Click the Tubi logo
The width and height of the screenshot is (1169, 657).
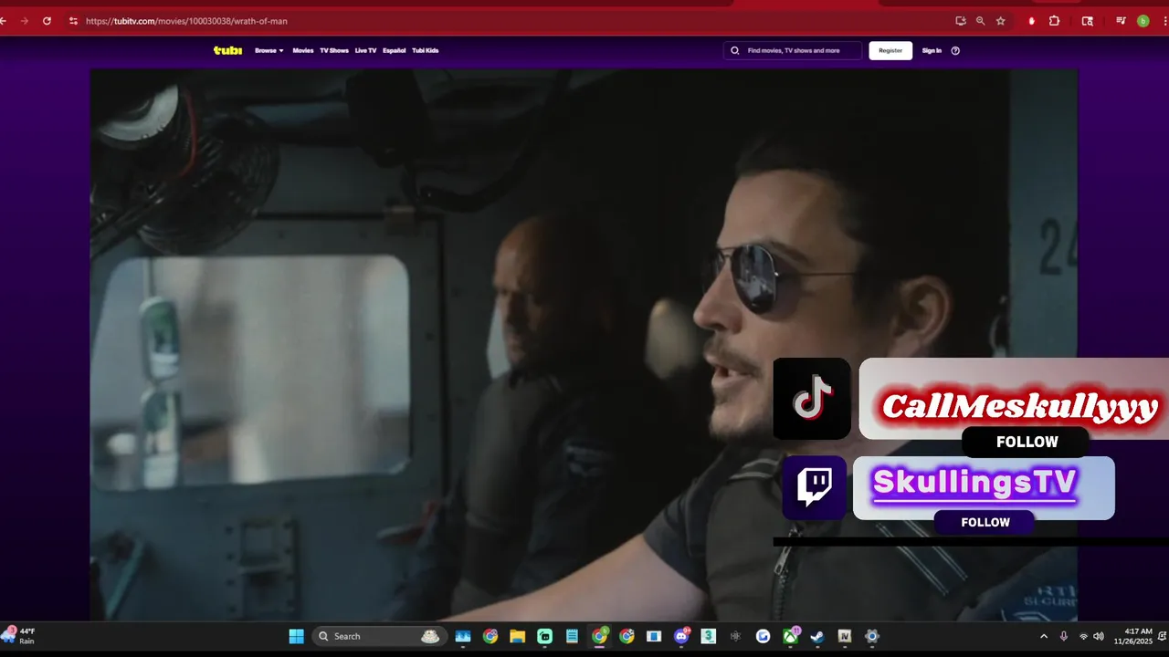(x=227, y=50)
